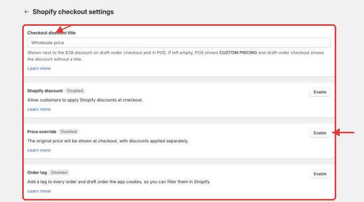The width and height of the screenshot is (364, 202).
Task: Edit the Checkout discount title field
Action: coord(179,43)
